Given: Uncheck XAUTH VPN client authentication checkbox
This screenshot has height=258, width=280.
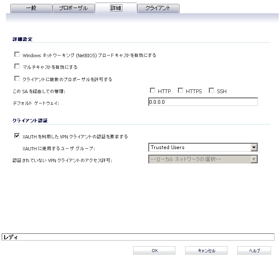Looking at the screenshot, I should 17,136.
